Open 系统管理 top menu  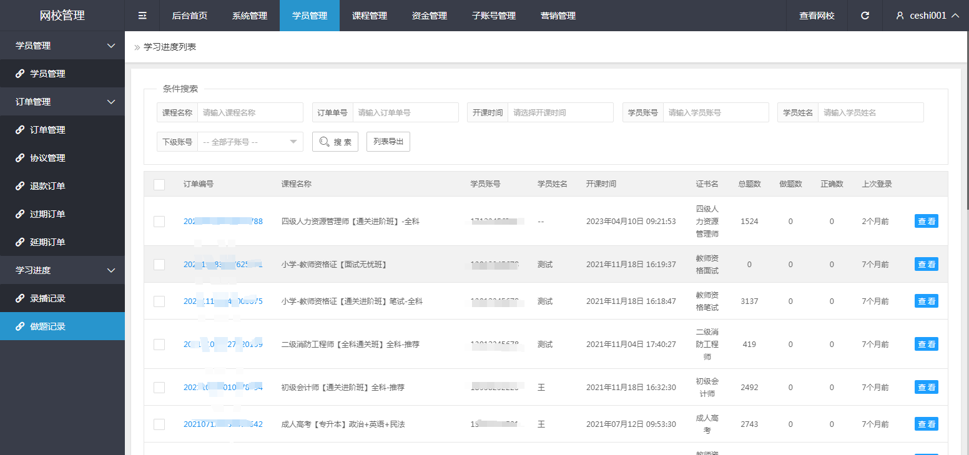point(250,16)
